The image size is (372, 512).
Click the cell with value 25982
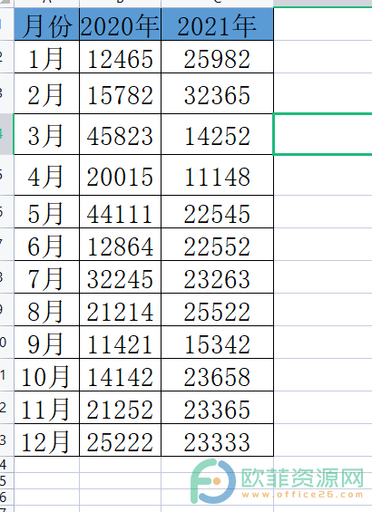pos(218,57)
